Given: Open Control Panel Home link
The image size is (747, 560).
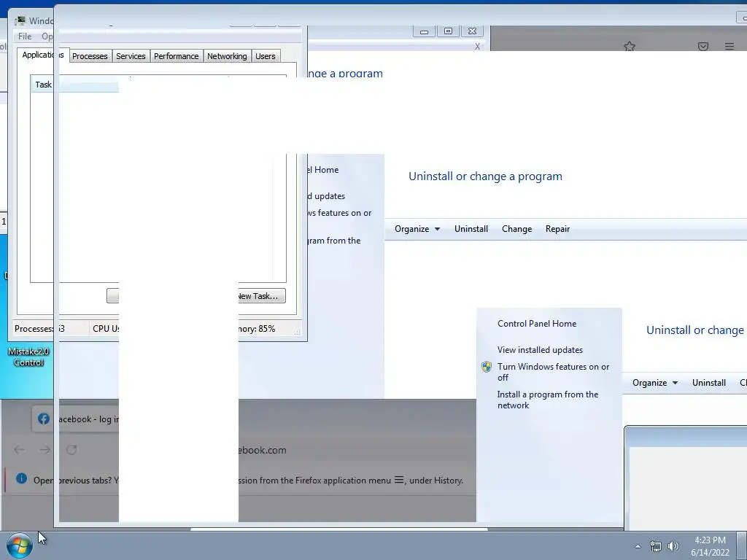Looking at the screenshot, I should pyautogui.click(x=537, y=324).
